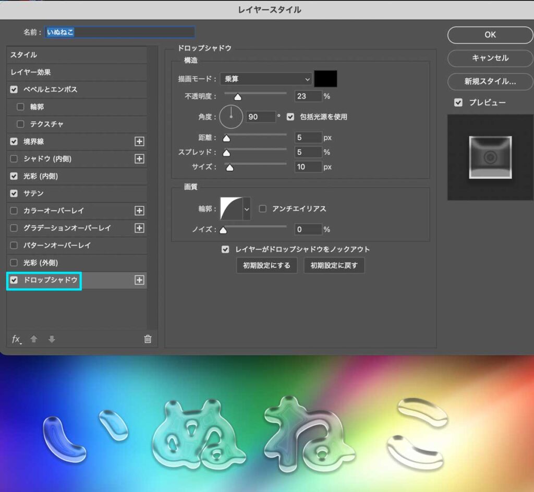The height and width of the screenshot is (492, 534).
Task: Click the fx icon at panel bottom
Action: [x=16, y=339]
